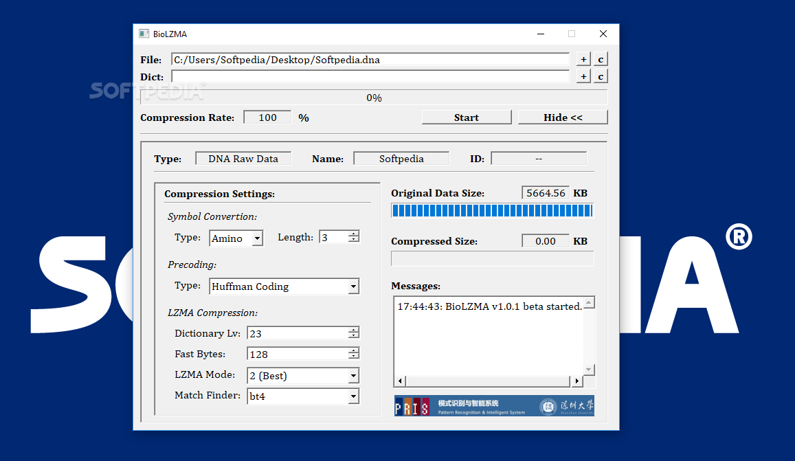Increase the Fast Bytes value

pos(354,350)
